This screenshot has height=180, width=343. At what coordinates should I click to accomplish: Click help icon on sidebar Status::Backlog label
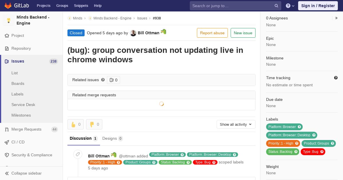(x=296, y=152)
